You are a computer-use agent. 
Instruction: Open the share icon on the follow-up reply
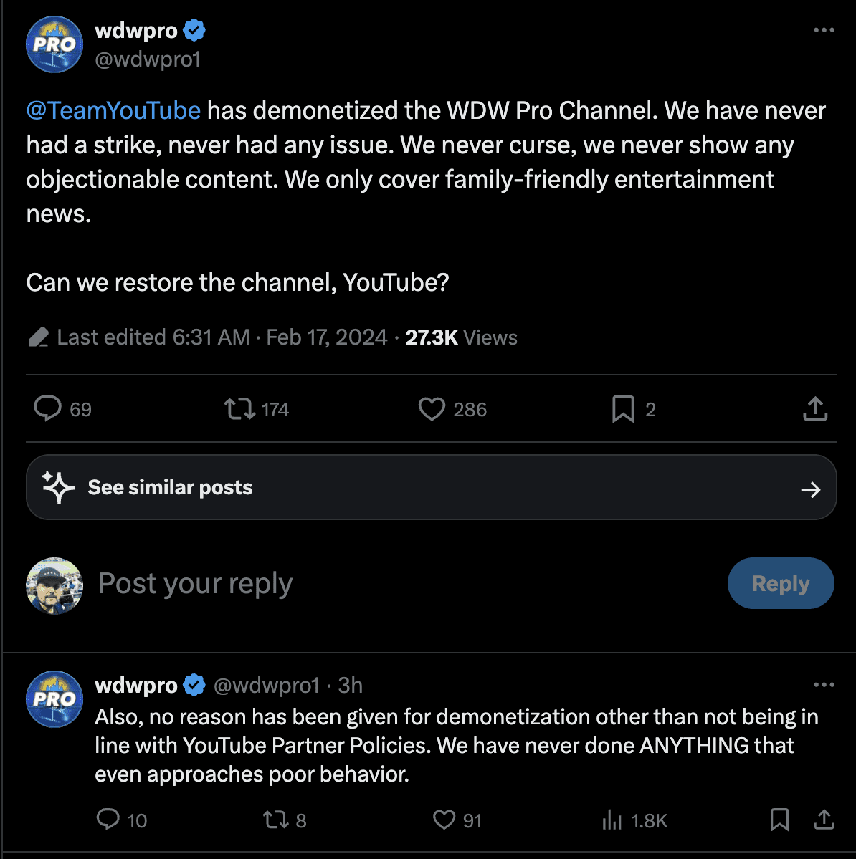pos(823,820)
